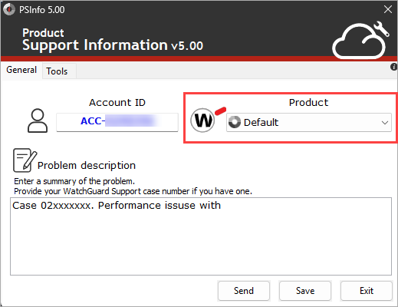Send the support information
This screenshot has width=398, height=307.
[x=244, y=291]
